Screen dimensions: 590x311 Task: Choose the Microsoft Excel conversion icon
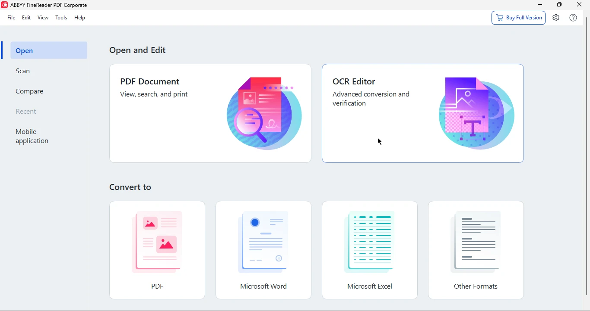click(370, 243)
